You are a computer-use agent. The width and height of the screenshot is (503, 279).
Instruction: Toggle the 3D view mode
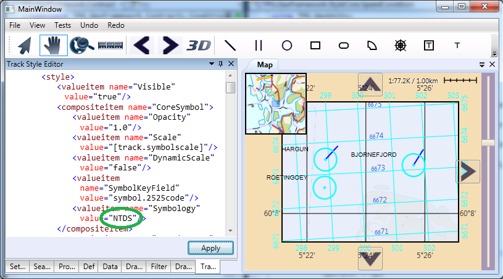199,46
